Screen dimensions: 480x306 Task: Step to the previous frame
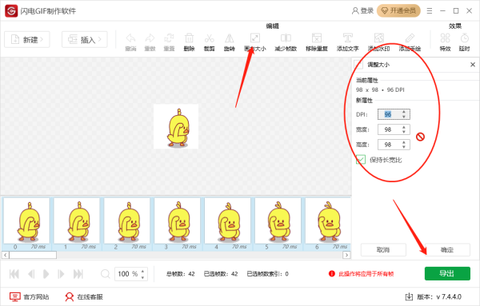point(31,274)
